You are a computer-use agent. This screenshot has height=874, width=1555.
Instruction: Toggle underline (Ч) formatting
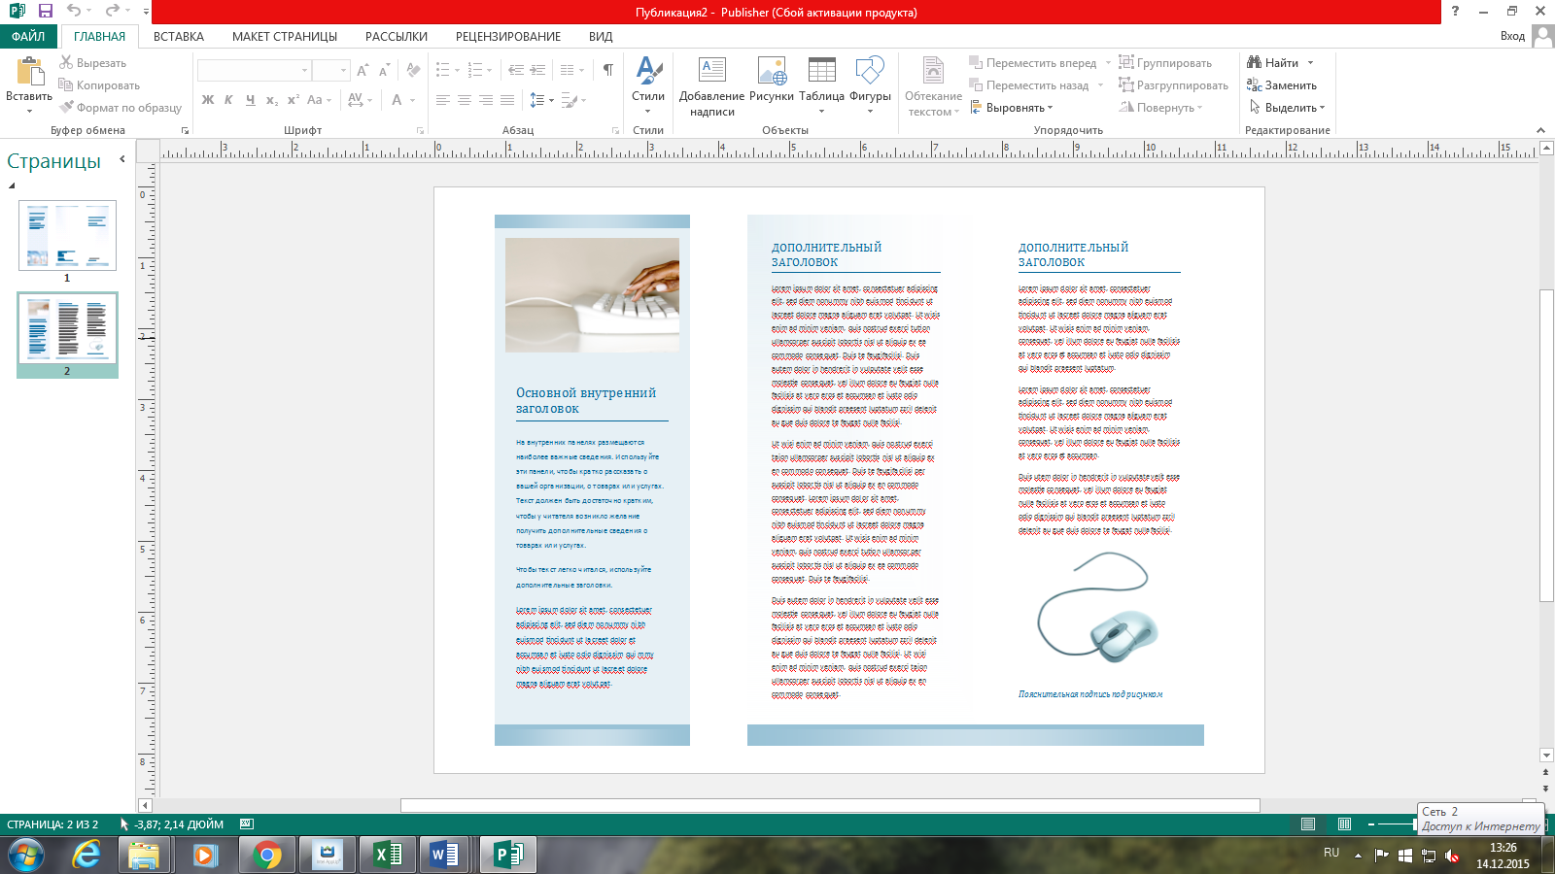click(x=251, y=100)
